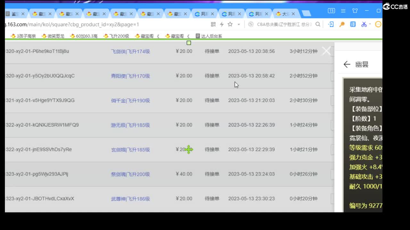The height and width of the screenshot is (230, 410).
Task: Open link 青阳使|飞升170级
Action: click(130, 76)
